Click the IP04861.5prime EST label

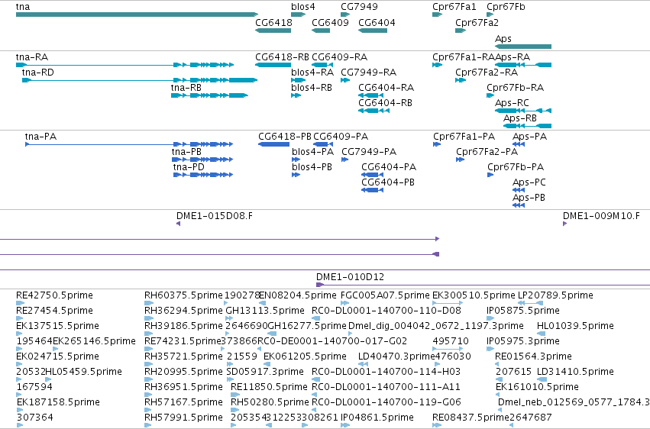click(x=377, y=418)
